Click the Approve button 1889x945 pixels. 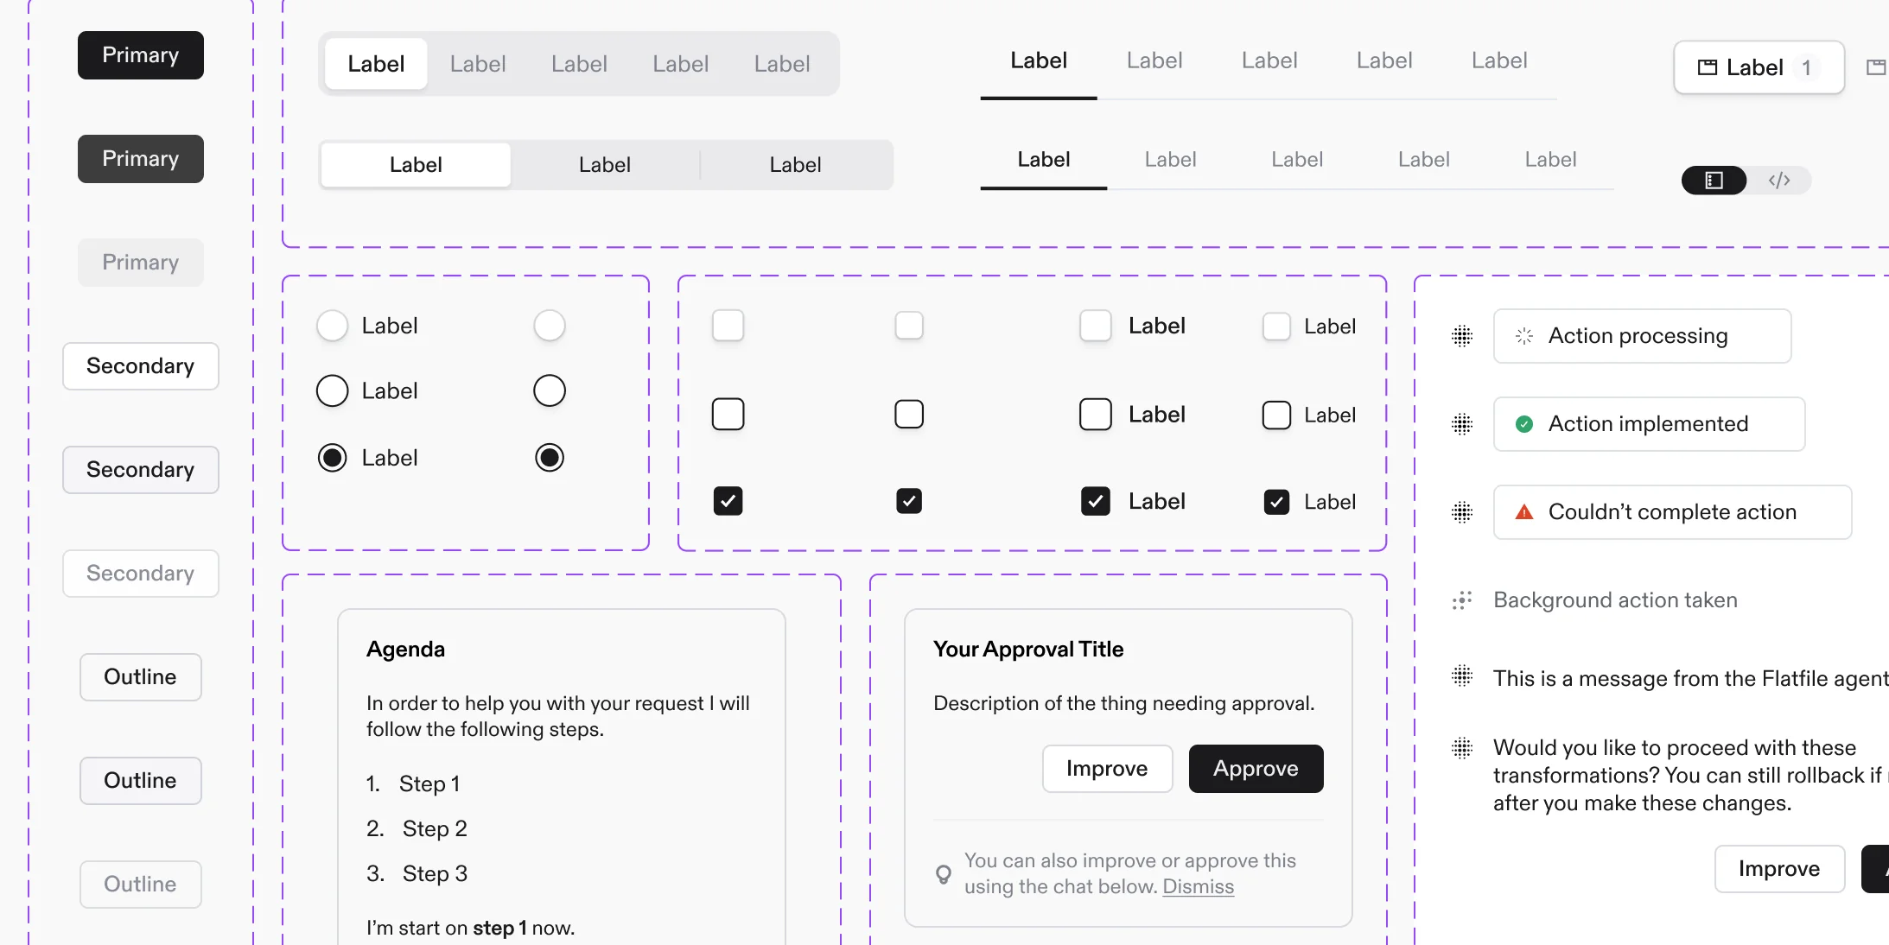click(x=1256, y=768)
